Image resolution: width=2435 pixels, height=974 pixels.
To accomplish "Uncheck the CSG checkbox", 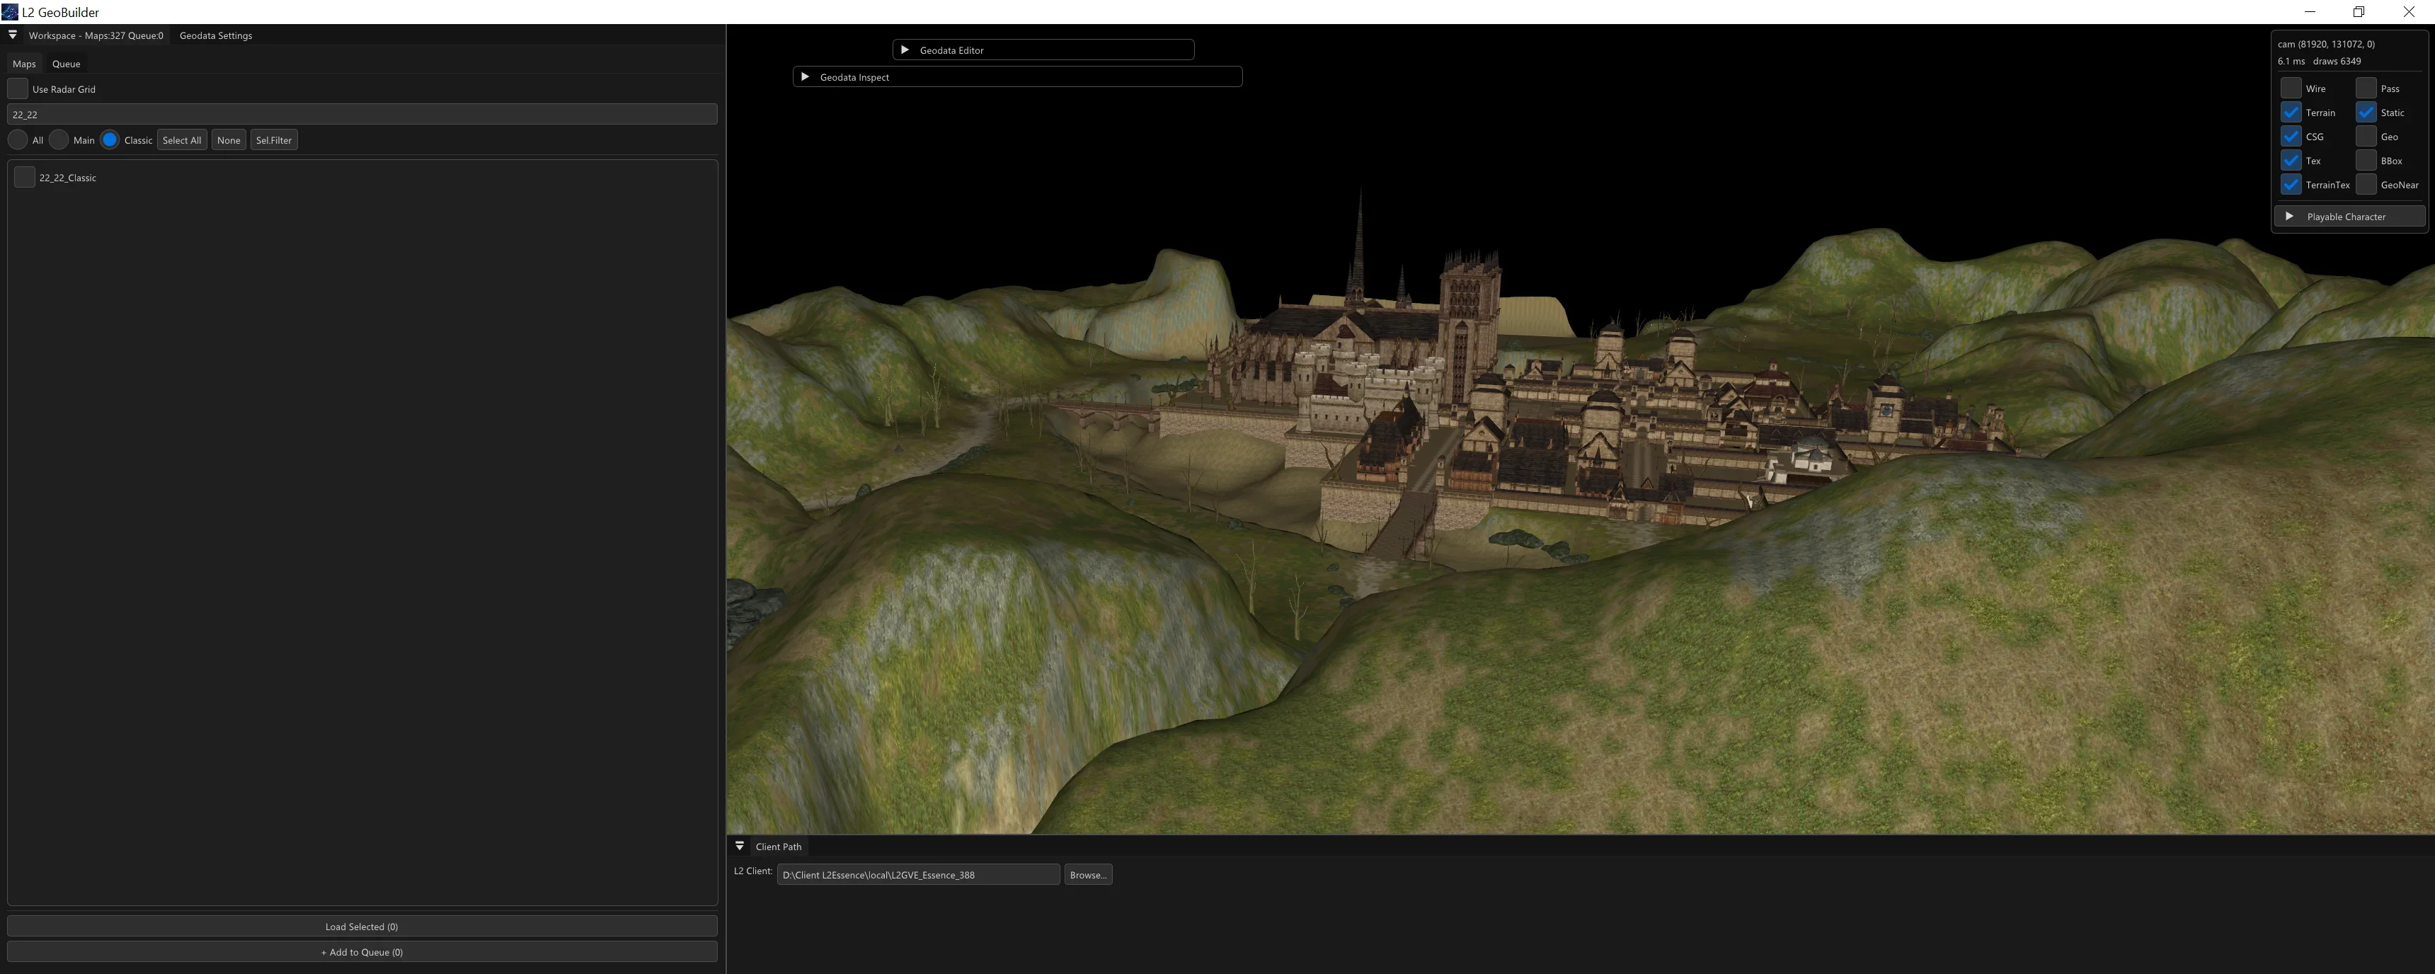I will pyautogui.click(x=2291, y=136).
